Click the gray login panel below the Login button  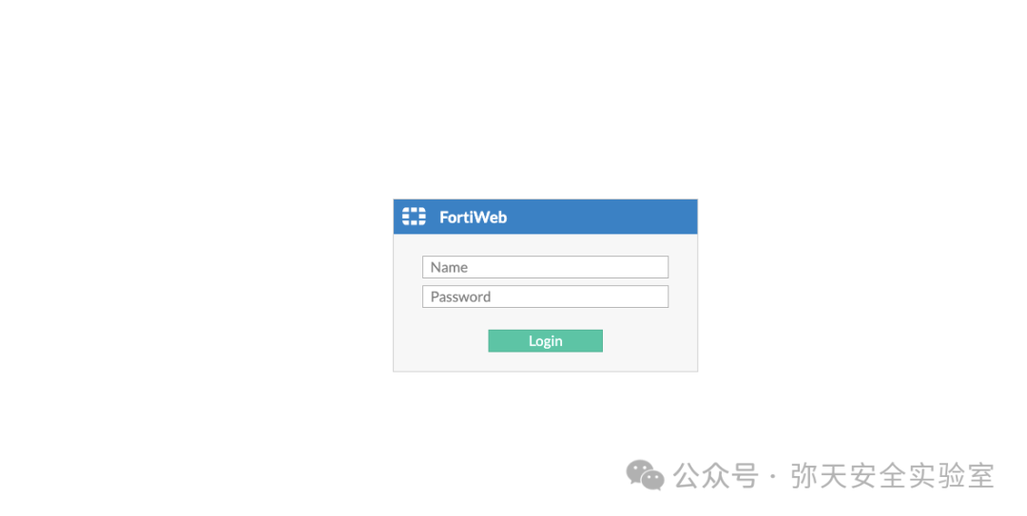(545, 362)
